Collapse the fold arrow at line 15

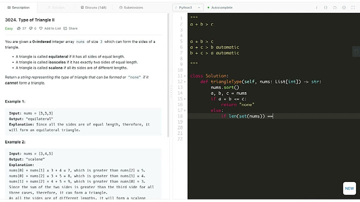[185, 99]
